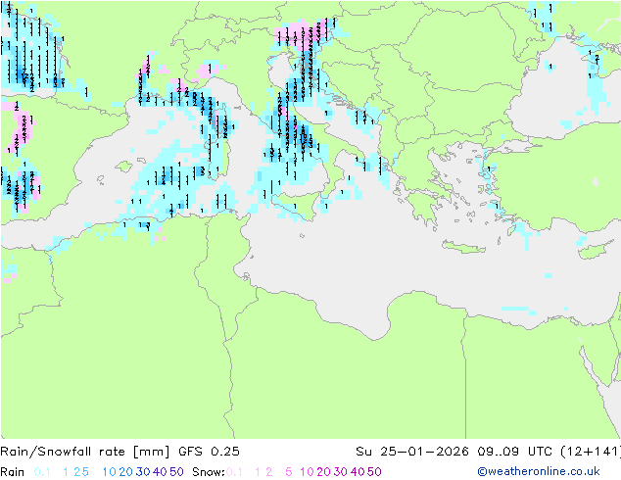Click the rain legend value 20
621x480 pixels.
126,472
